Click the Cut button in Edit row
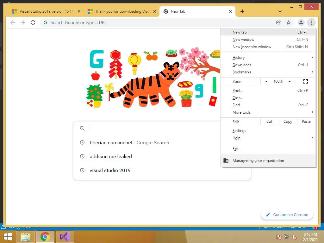This screenshot has width=324, height=243. pyautogui.click(x=270, y=121)
